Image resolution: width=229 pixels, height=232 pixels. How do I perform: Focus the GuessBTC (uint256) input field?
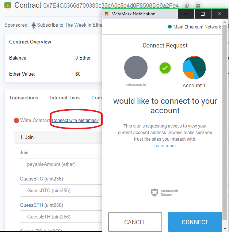coord(61,190)
